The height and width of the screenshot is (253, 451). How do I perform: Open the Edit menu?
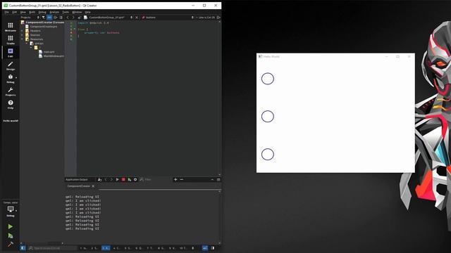coord(14,12)
